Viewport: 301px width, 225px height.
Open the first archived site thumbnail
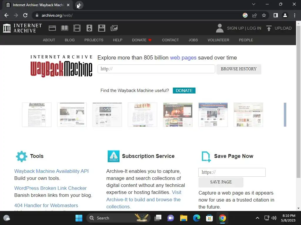point(37,115)
